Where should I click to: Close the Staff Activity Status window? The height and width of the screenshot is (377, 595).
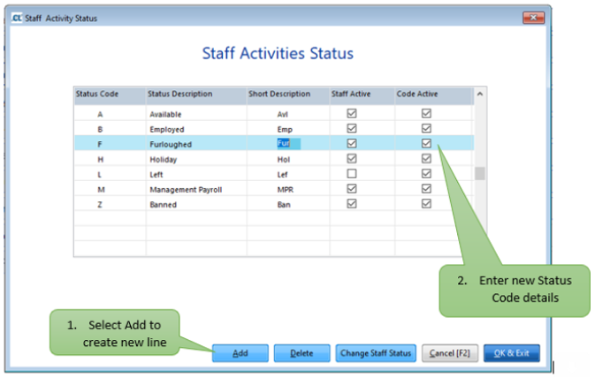(533, 18)
